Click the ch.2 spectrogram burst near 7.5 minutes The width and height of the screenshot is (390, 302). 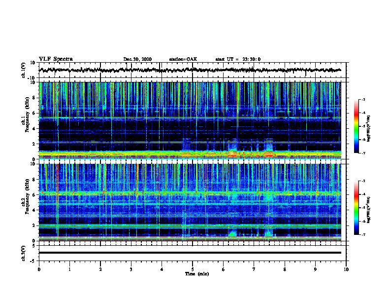[x=269, y=231]
